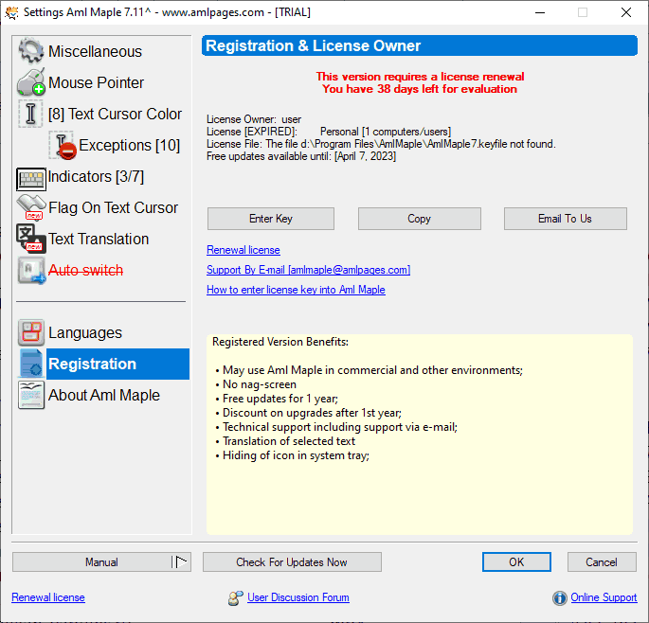The width and height of the screenshot is (649, 623).
Task: Confirm with the OK button
Action: pyautogui.click(x=516, y=561)
